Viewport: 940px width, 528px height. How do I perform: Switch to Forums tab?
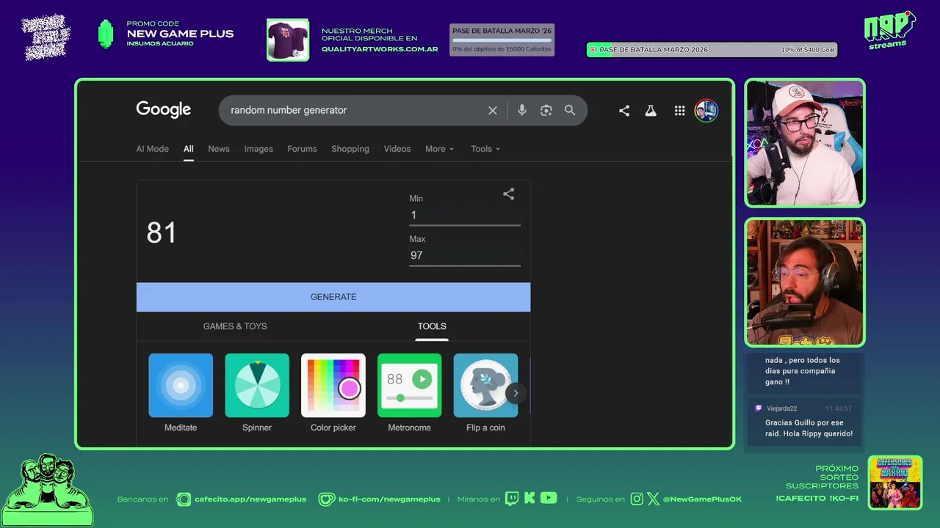pos(302,149)
